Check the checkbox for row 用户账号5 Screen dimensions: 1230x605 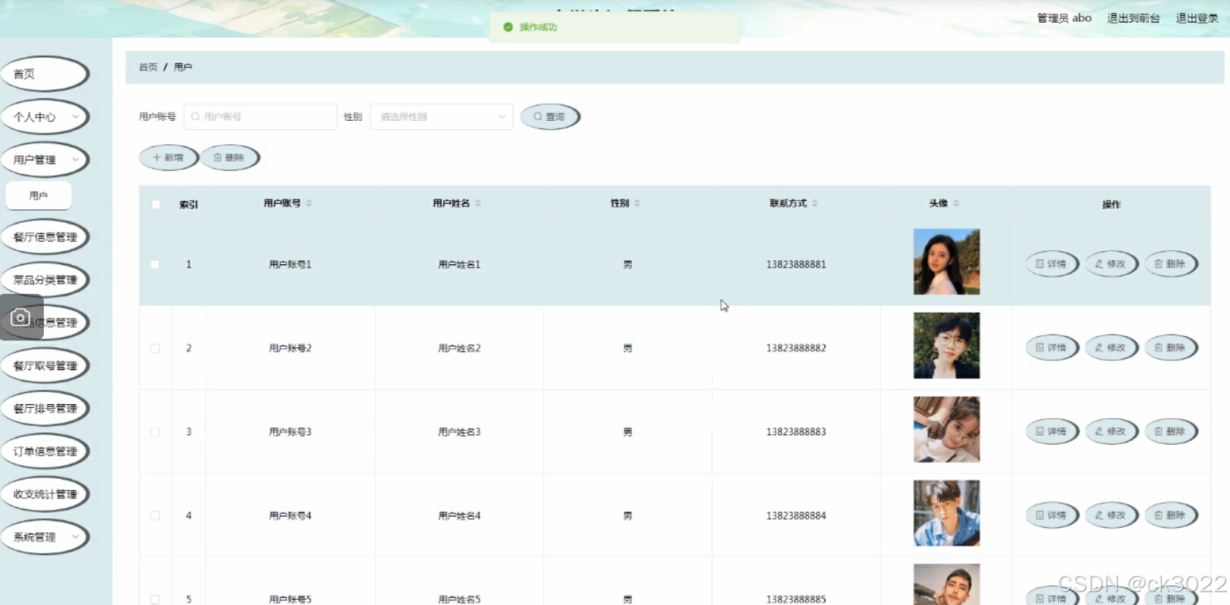click(155, 600)
